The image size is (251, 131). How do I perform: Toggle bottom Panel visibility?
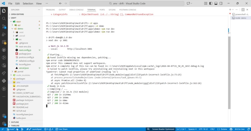(216, 3)
